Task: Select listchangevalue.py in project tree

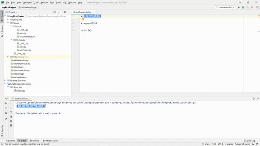Action: (x=22, y=64)
